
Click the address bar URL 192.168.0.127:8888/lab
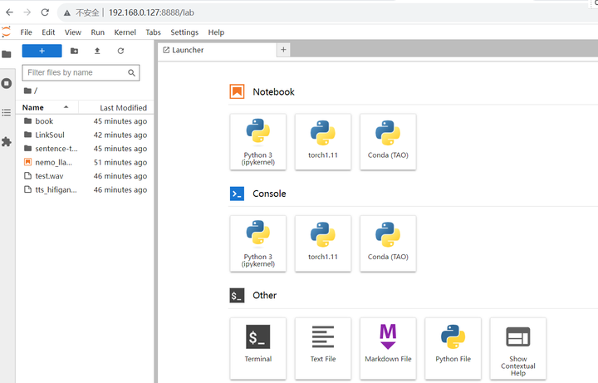coord(151,12)
